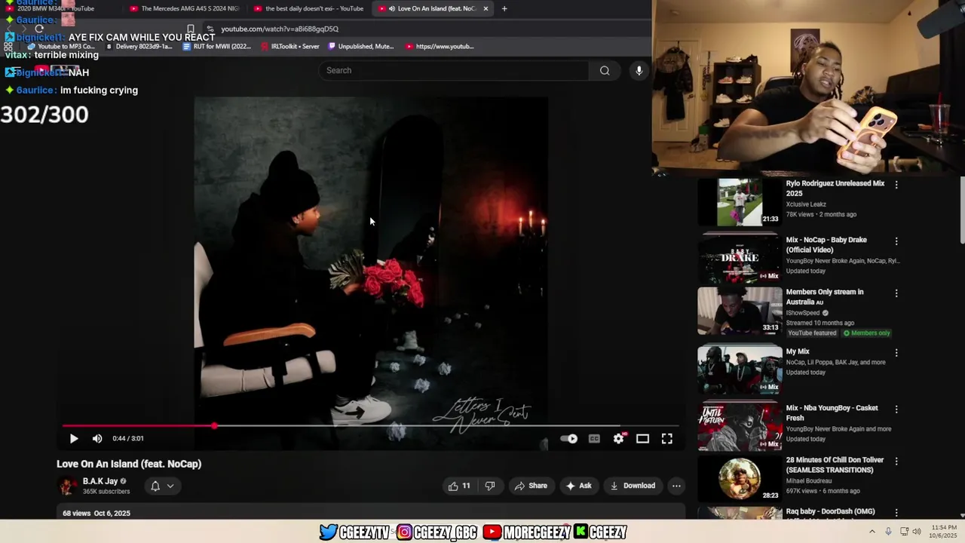Open the Share dialog
965x543 pixels.
531,486
